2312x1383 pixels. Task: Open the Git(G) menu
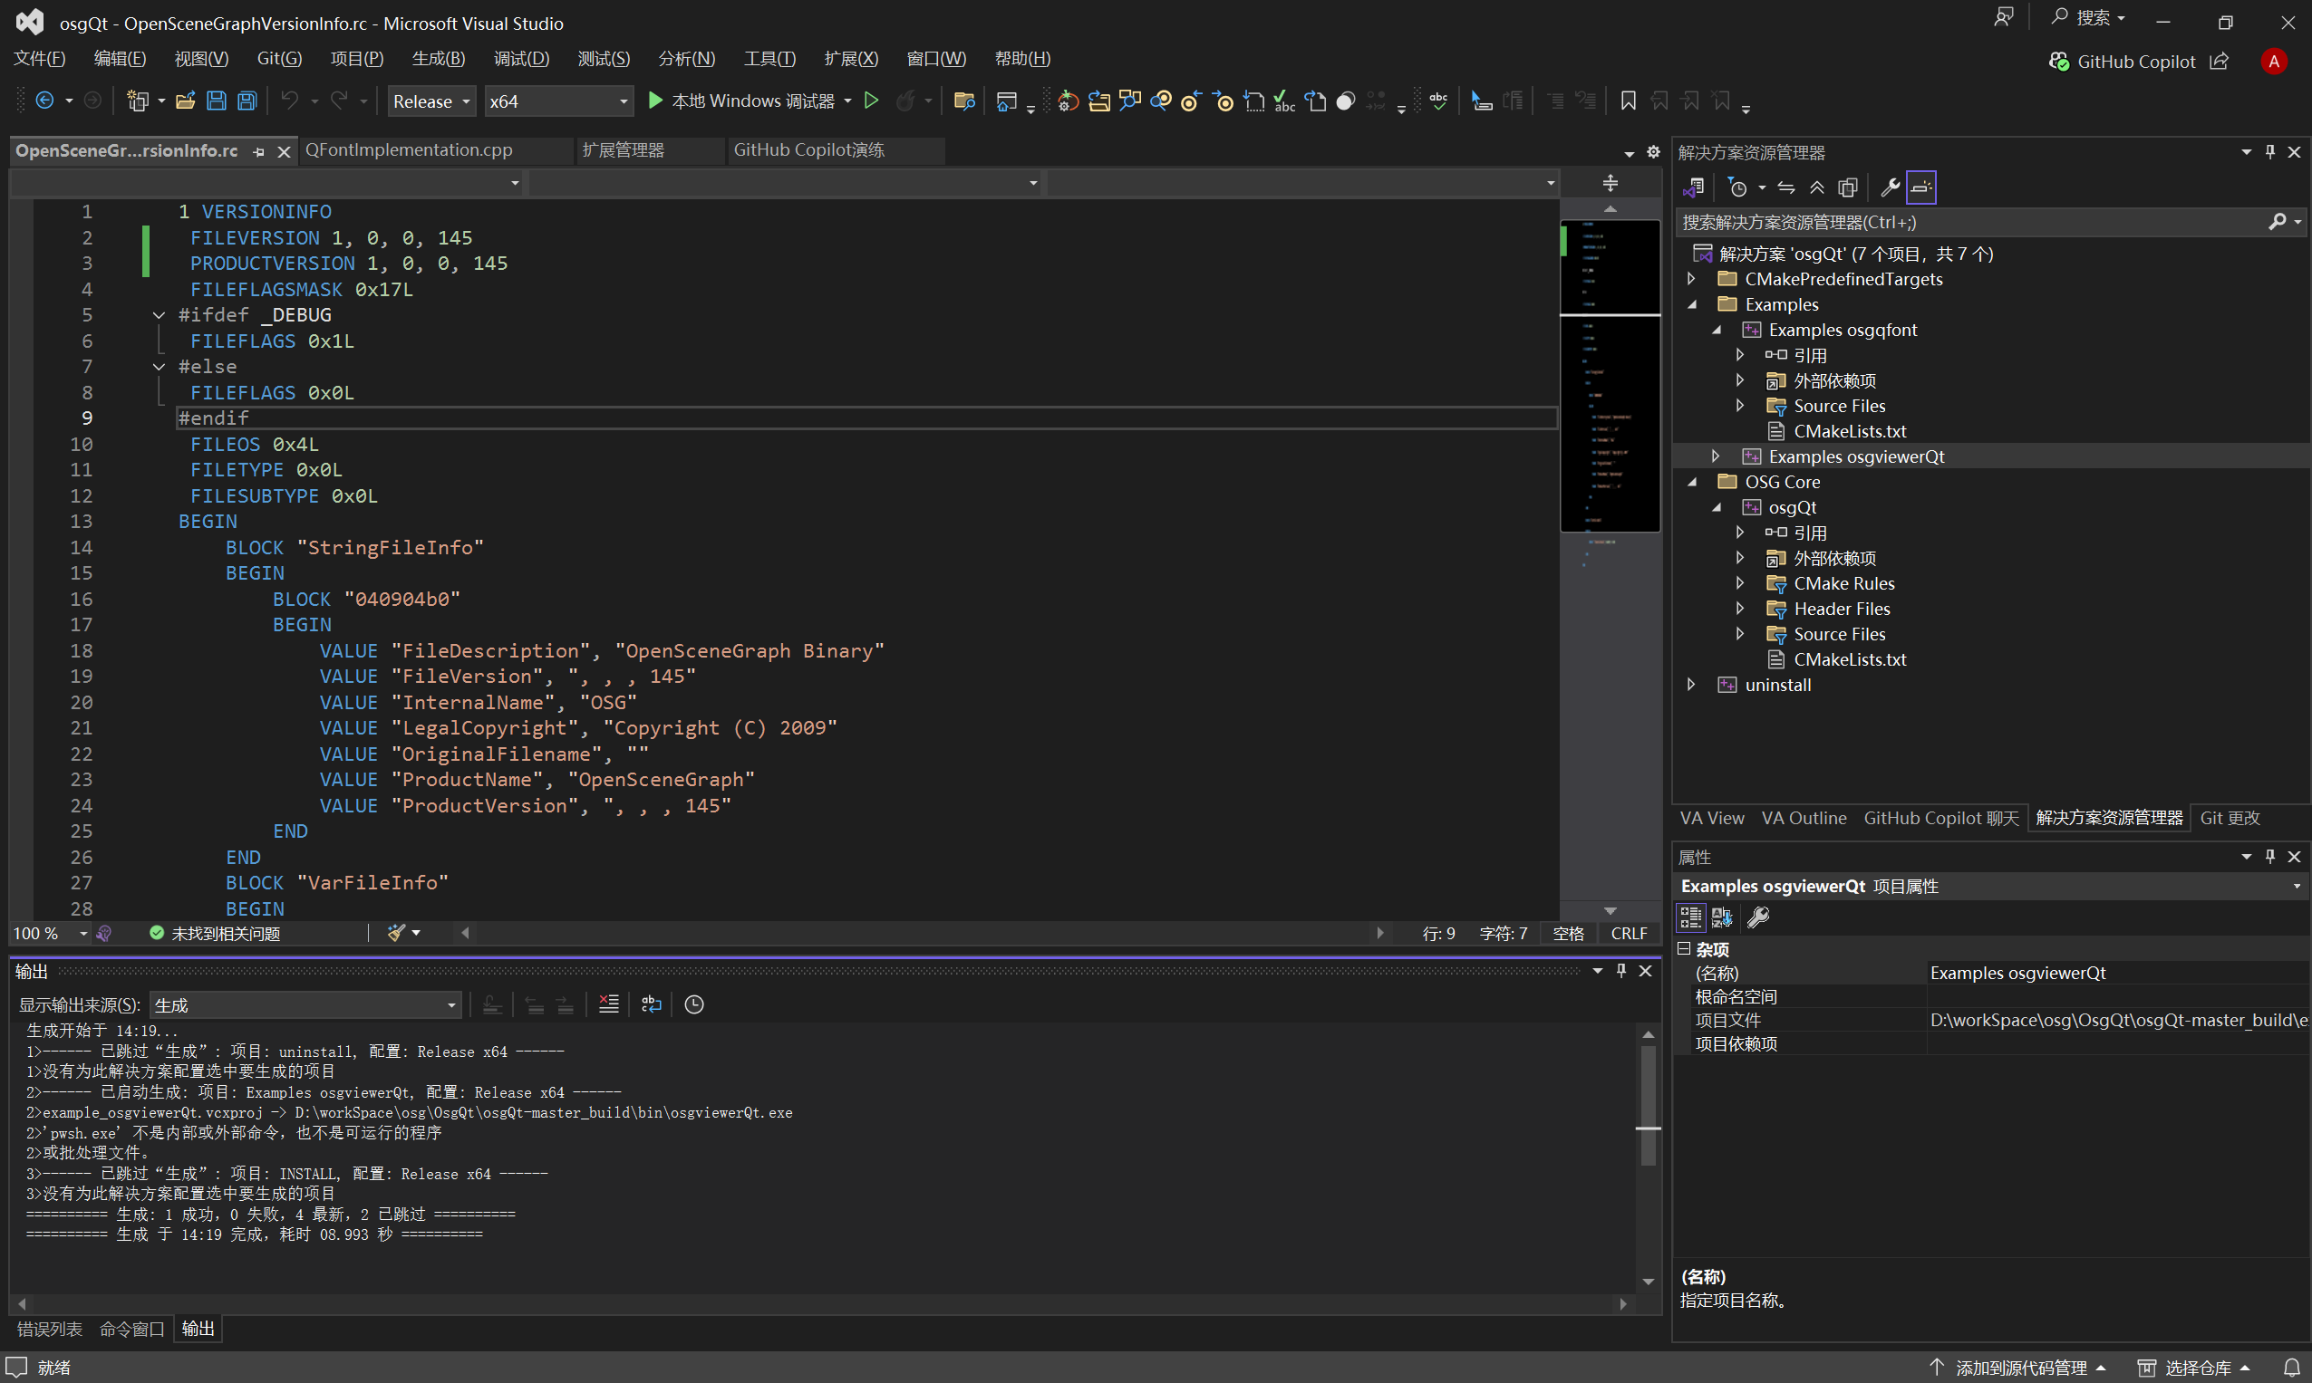279,58
